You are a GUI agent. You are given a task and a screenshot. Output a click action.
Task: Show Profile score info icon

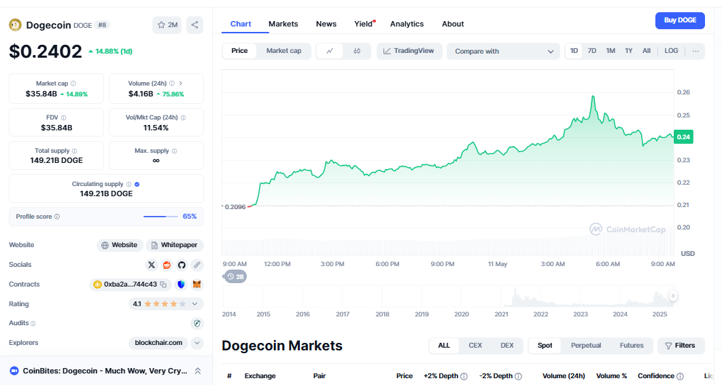[57, 217]
